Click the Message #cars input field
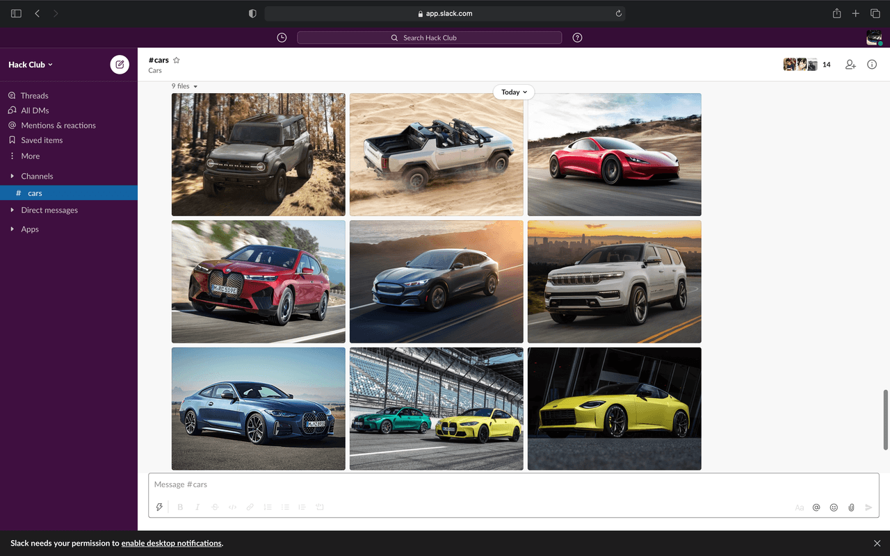Screen dimensions: 890x556 [514, 484]
